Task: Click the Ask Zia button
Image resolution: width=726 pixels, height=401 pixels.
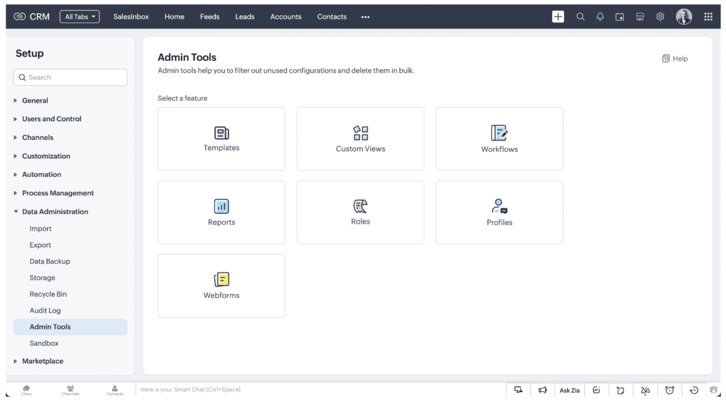Action: click(x=569, y=390)
